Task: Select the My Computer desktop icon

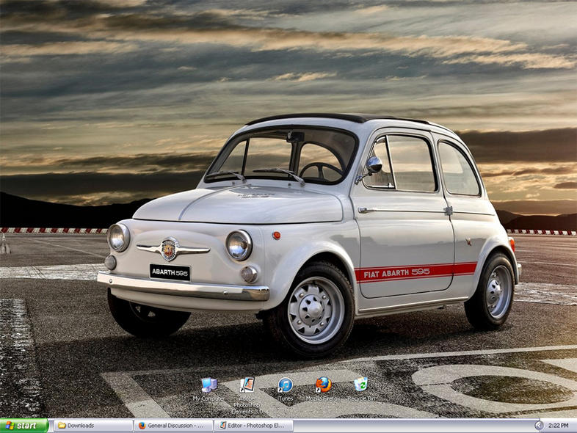Action: pyautogui.click(x=208, y=385)
